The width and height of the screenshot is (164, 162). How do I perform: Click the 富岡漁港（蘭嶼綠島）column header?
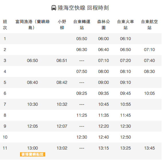32,25
